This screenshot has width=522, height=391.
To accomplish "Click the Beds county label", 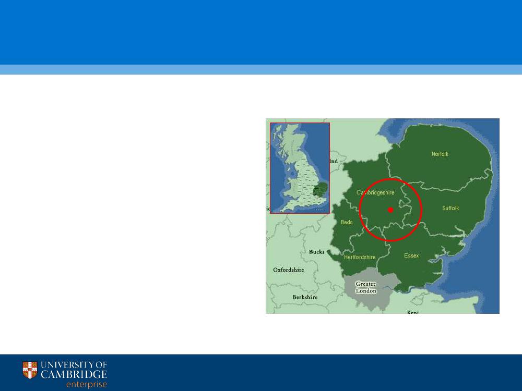I will coord(347,223).
